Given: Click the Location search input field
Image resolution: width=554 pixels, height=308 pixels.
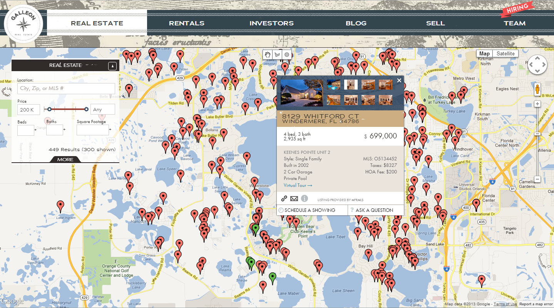Looking at the screenshot, I should click(66, 88).
